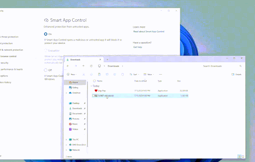Expand Network in the navigation pane
The width and height of the screenshot is (255, 162).
66,150
